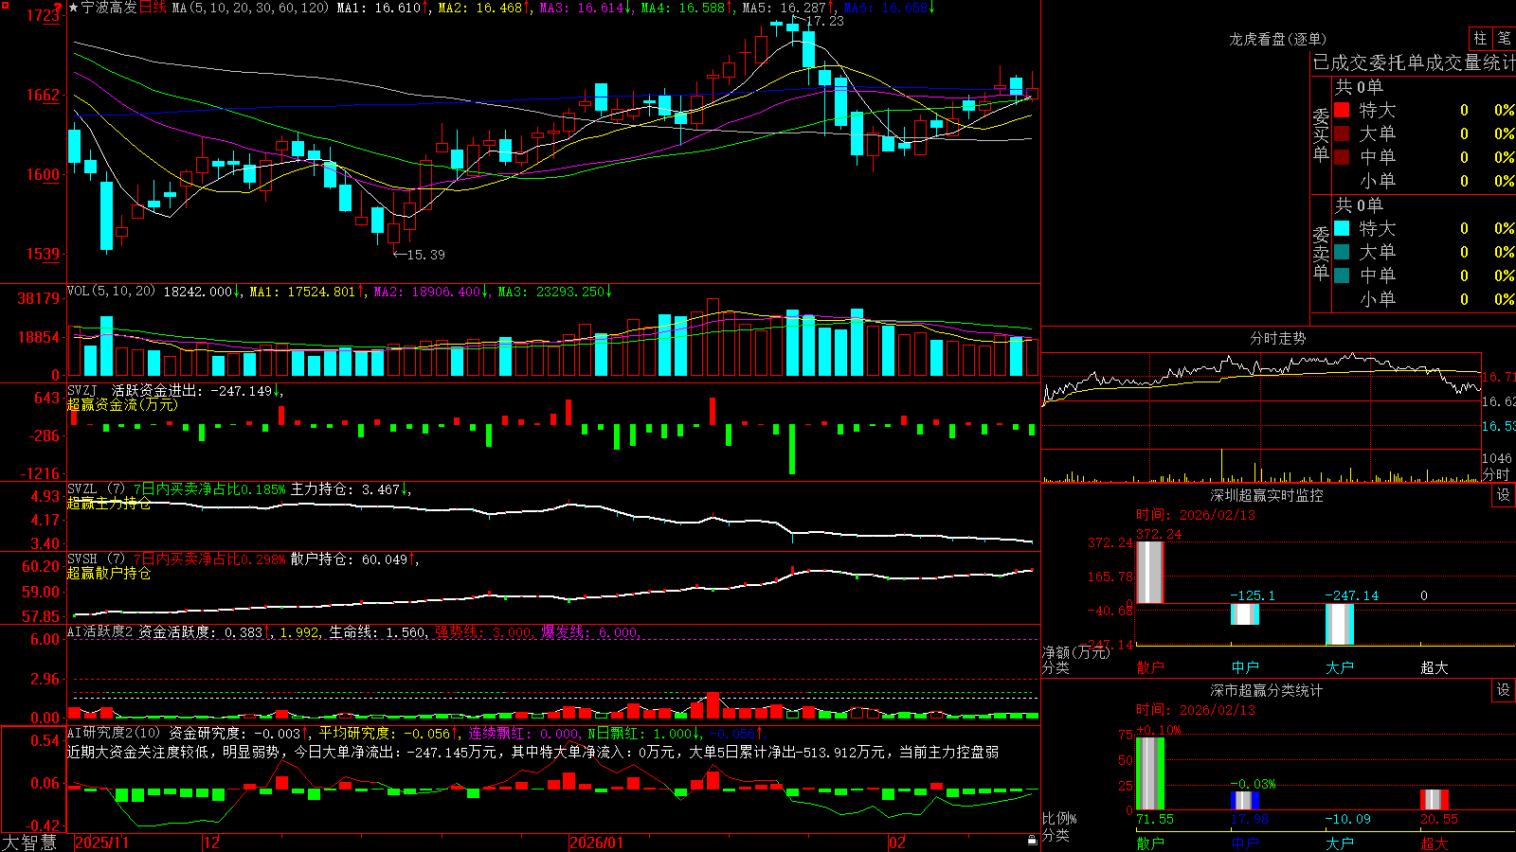Click the 深市超赢分类统计 title
The image size is (1516, 852).
click(x=1267, y=690)
